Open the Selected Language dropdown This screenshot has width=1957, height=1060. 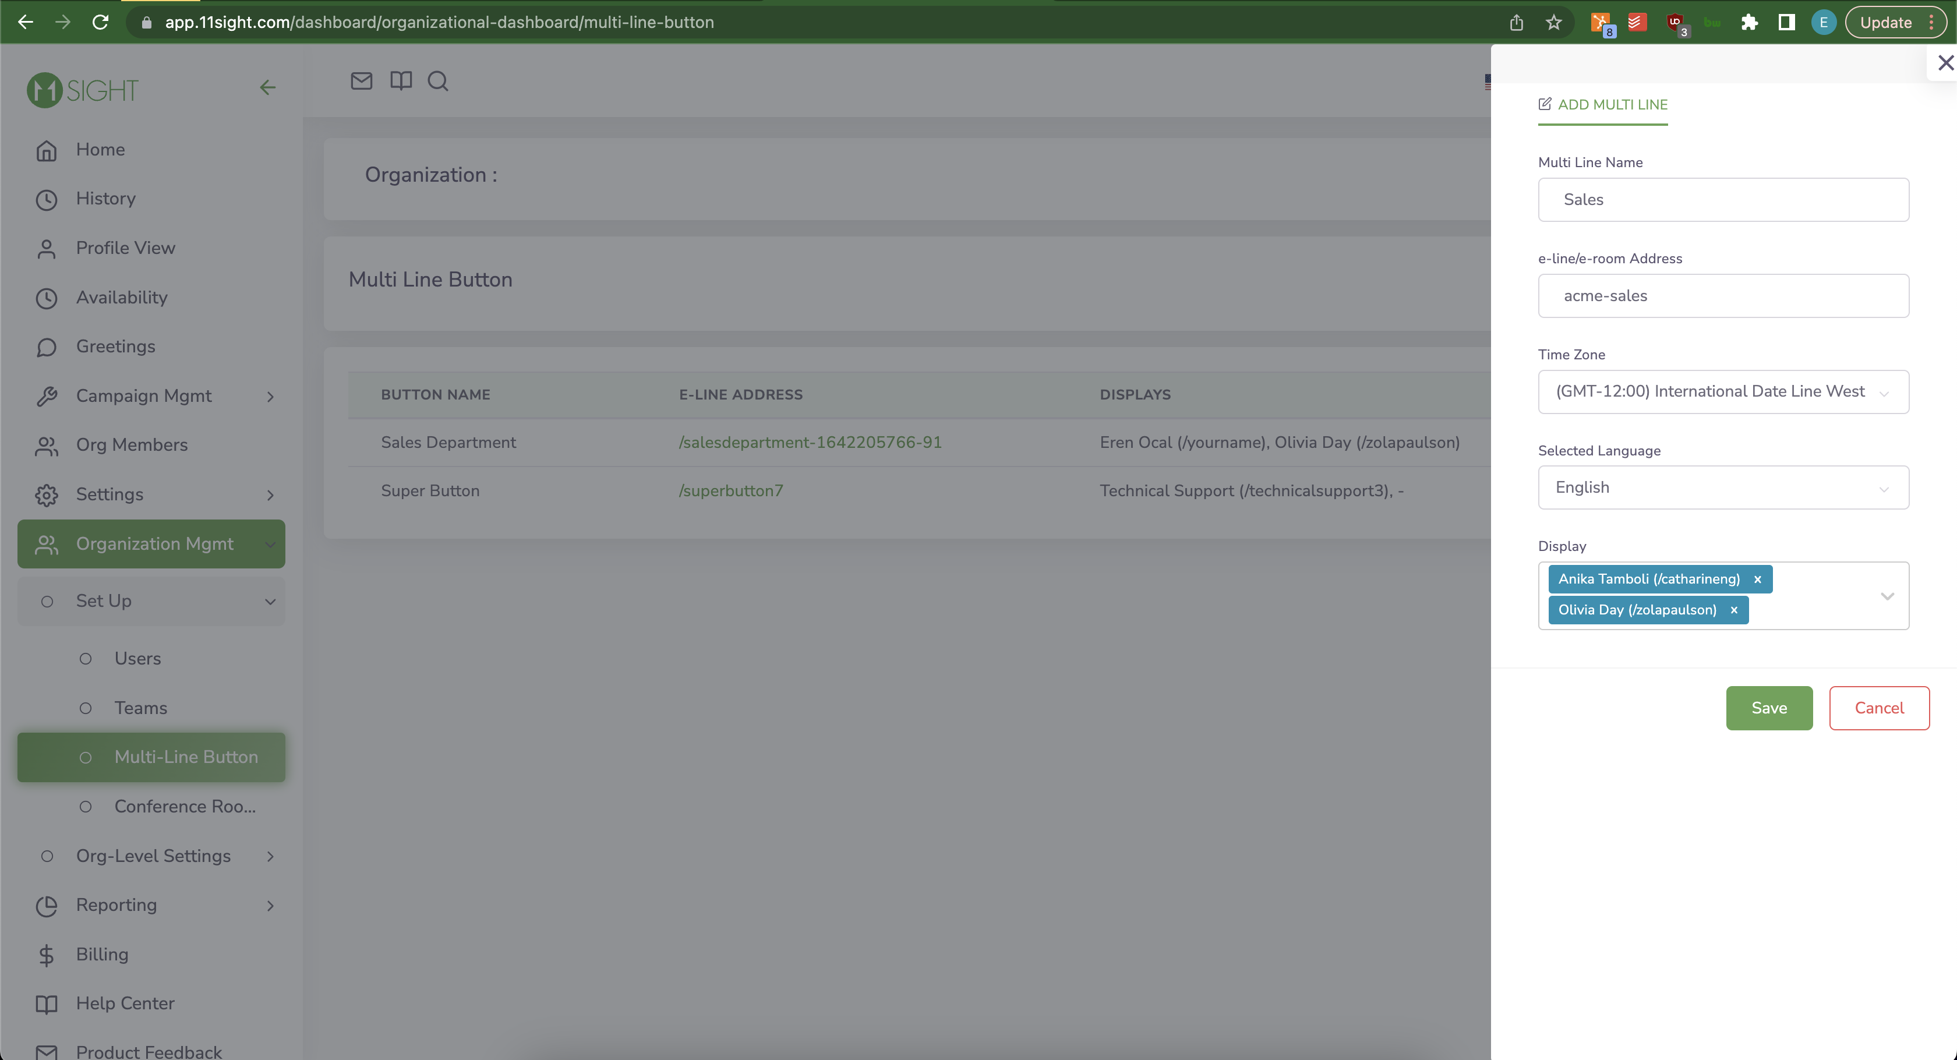pos(1723,487)
